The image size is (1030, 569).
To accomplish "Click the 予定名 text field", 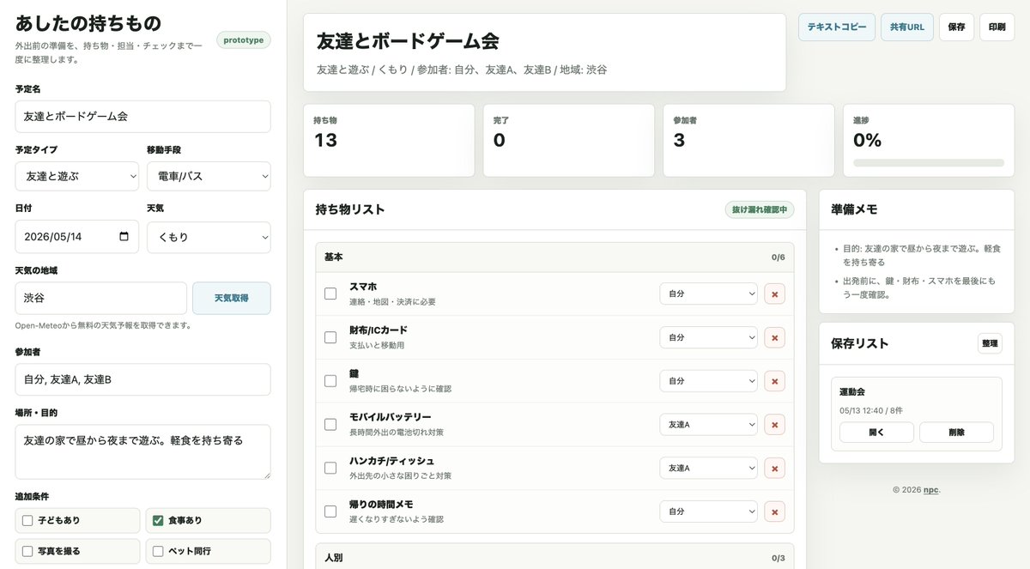I will [x=143, y=116].
